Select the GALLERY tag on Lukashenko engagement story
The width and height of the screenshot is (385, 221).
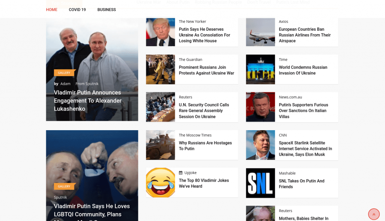[x=64, y=73]
